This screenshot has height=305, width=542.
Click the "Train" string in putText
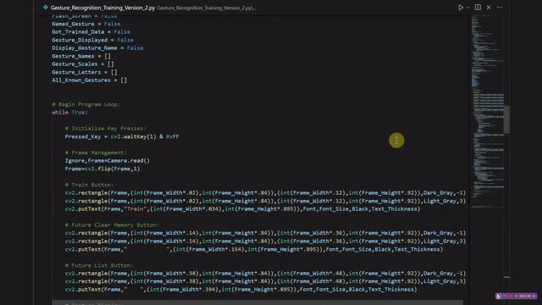(135, 209)
